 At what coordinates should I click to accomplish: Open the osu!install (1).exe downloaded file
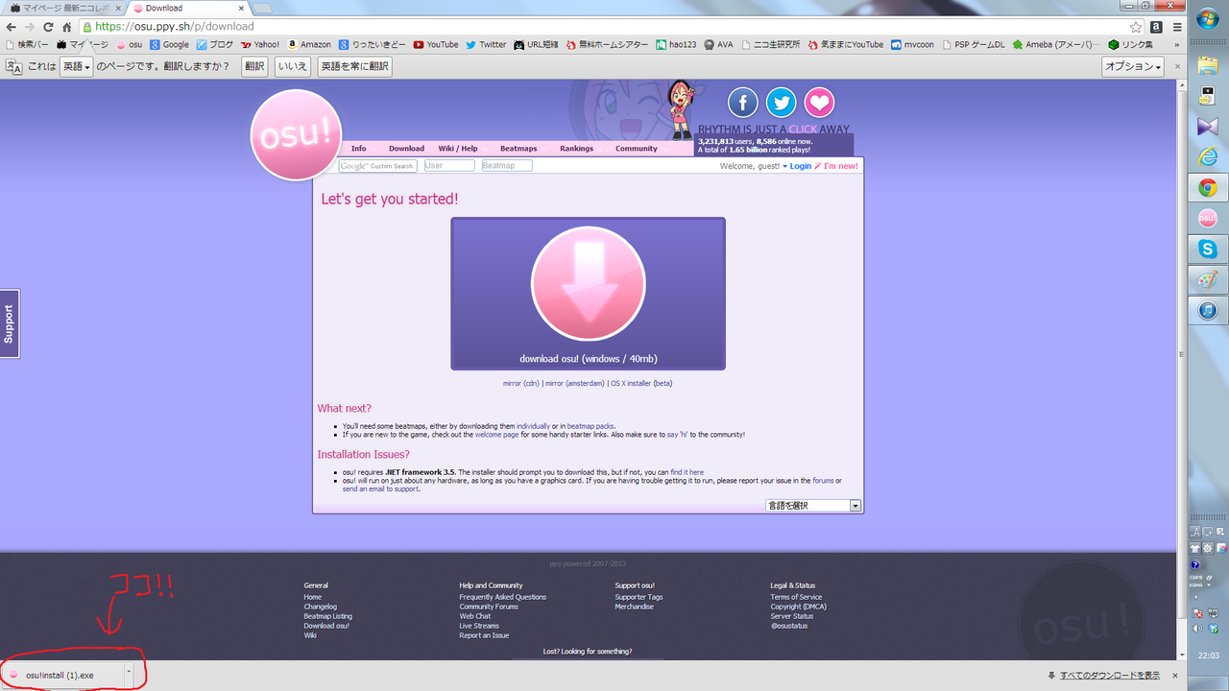(x=61, y=675)
